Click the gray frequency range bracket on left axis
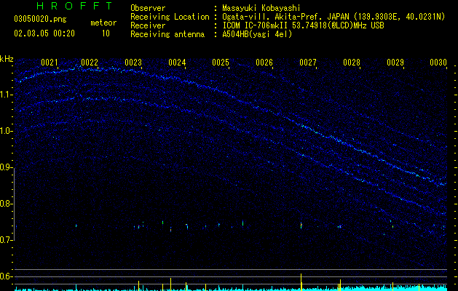 [15, 204]
